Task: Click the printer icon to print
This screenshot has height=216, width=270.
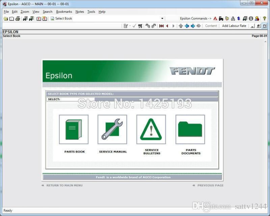Action: tap(18, 19)
